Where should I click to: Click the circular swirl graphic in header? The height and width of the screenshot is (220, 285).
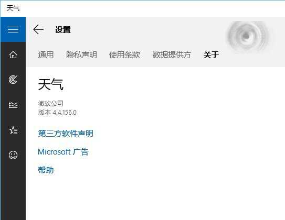pyautogui.click(x=247, y=36)
